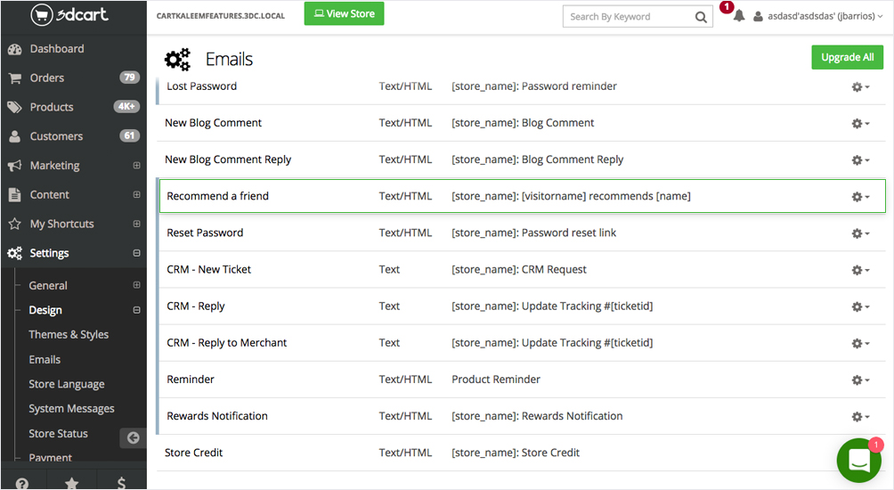
Task: Click the View Store button
Action: pos(344,14)
